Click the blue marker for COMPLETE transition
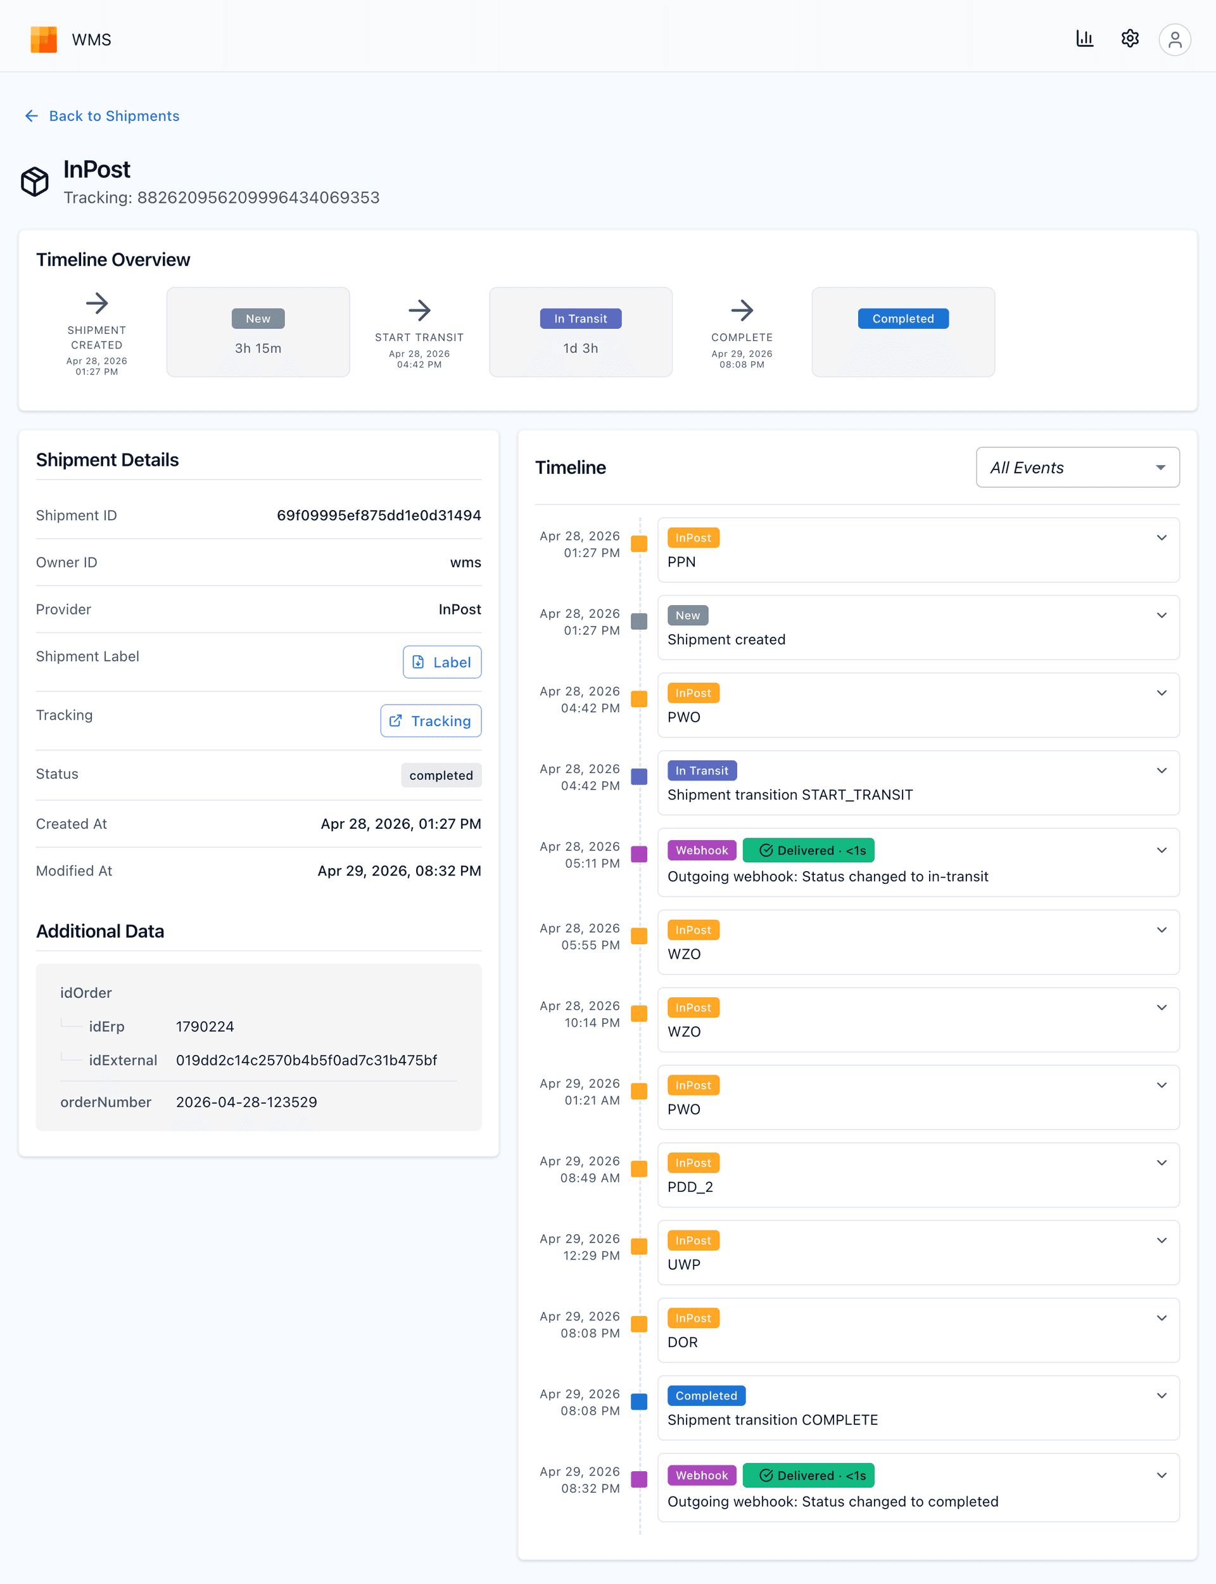1216x1584 pixels. 638,1401
